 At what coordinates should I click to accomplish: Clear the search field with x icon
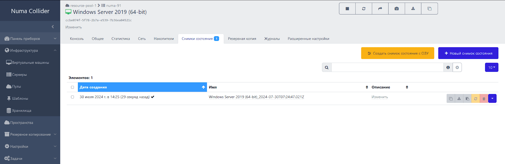tap(457, 67)
